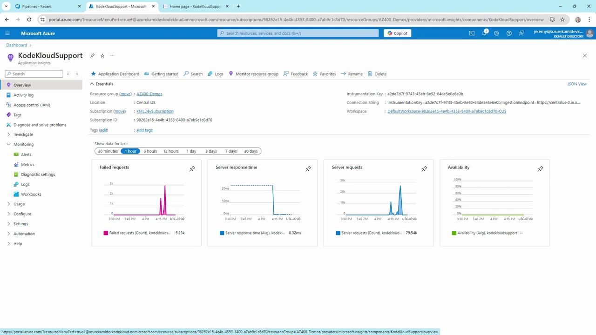Open Search from the command bar
This screenshot has width=596, height=335.
pyautogui.click(x=193, y=74)
